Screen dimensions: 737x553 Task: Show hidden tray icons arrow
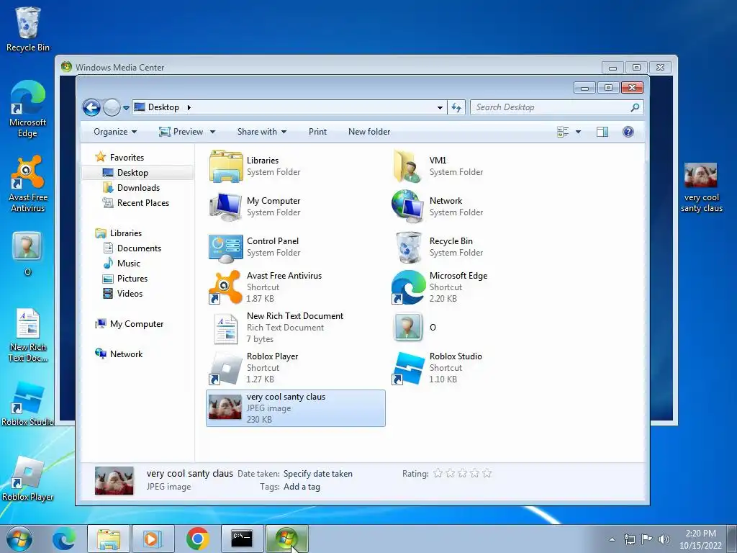612,539
